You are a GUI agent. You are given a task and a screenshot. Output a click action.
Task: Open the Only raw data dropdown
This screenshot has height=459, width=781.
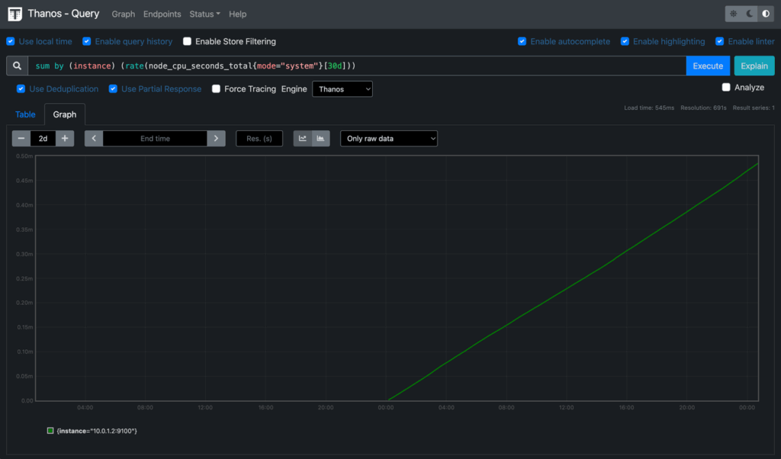(x=389, y=139)
